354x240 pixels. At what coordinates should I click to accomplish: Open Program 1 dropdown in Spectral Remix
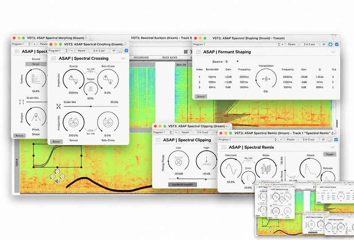[x=247, y=140]
